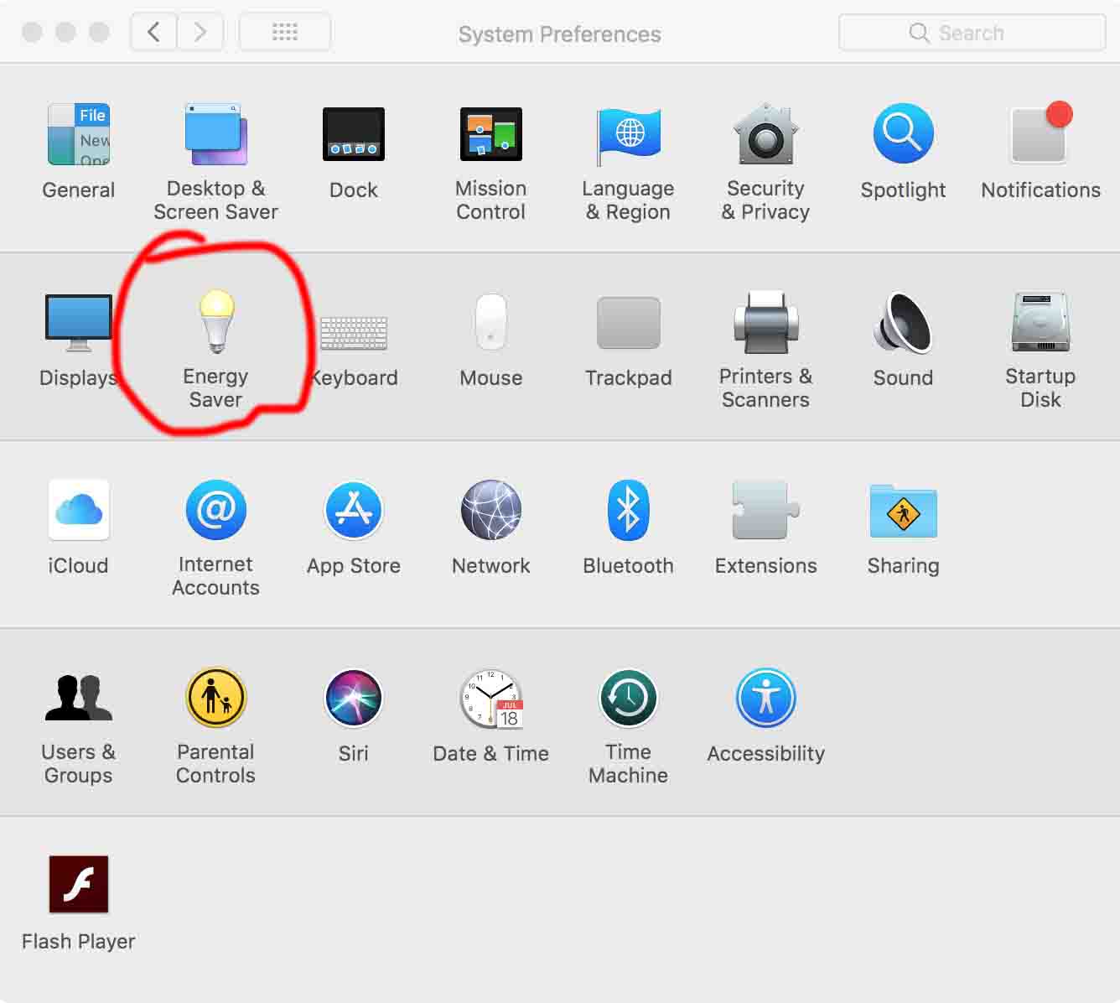Click the Search preferences field

(972, 33)
